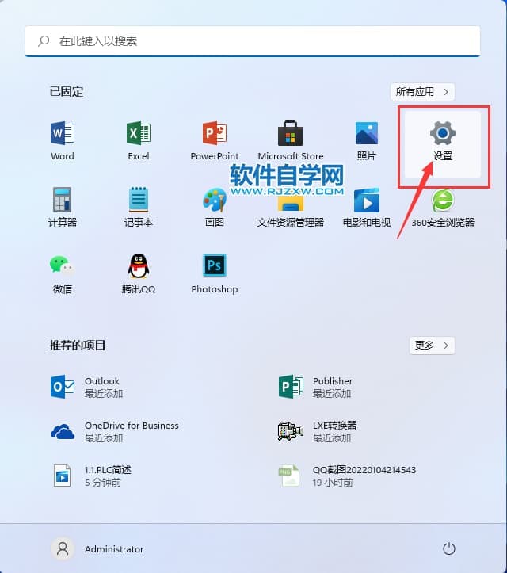Open Photoshop from pinned apps

215,266
